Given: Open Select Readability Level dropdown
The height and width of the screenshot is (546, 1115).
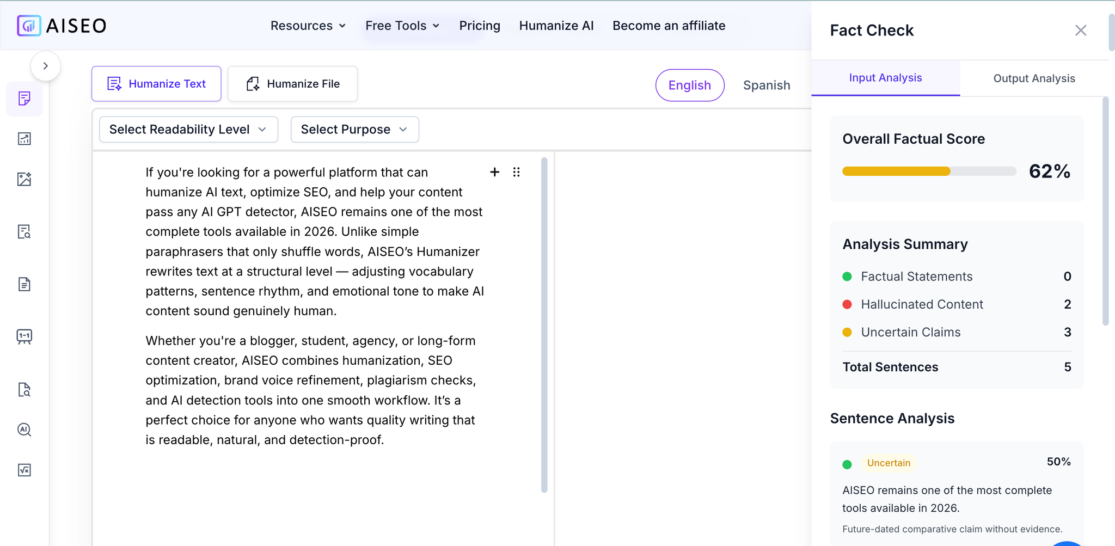Looking at the screenshot, I should (188, 130).
